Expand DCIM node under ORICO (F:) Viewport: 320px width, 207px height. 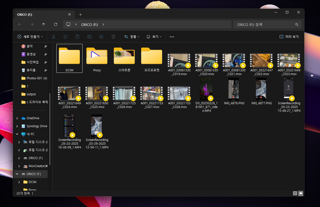coord(19,182)
